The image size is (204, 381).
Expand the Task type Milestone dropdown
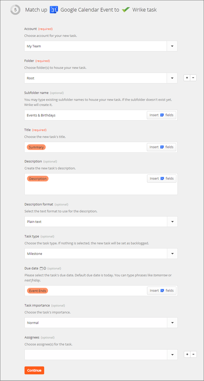tap(172, 254)
